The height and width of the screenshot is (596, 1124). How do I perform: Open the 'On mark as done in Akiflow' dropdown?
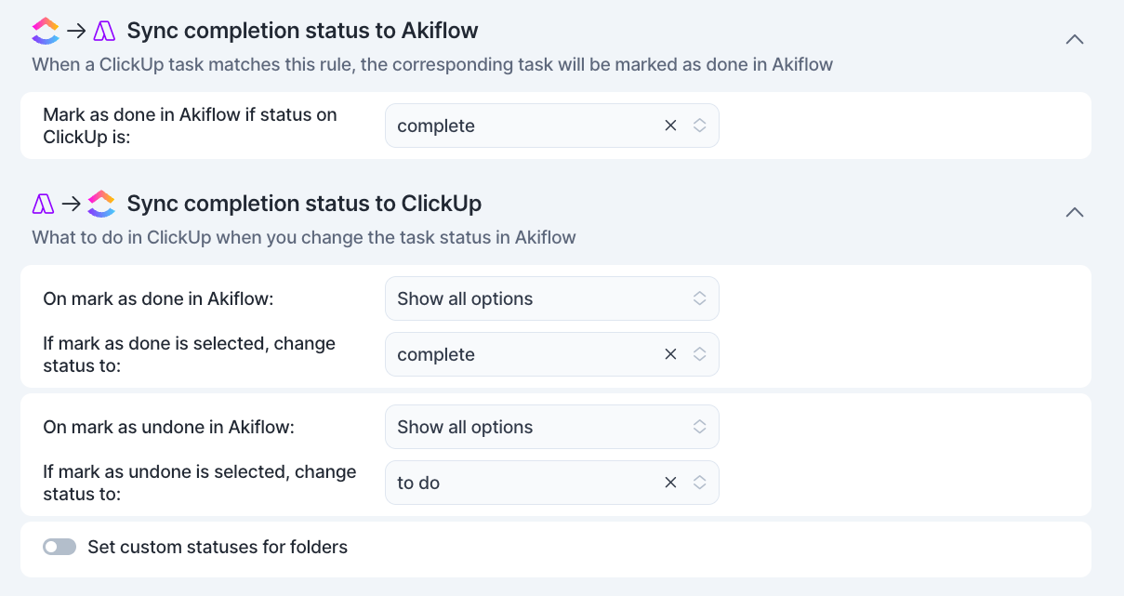click(x=552, y=298)
